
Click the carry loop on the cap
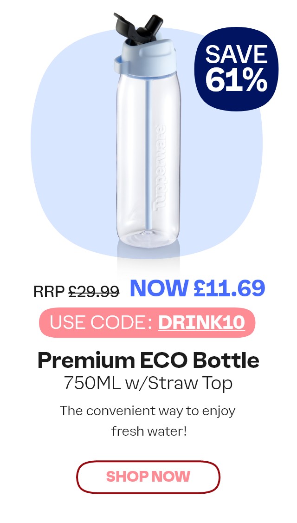click(x=119, y=65)
